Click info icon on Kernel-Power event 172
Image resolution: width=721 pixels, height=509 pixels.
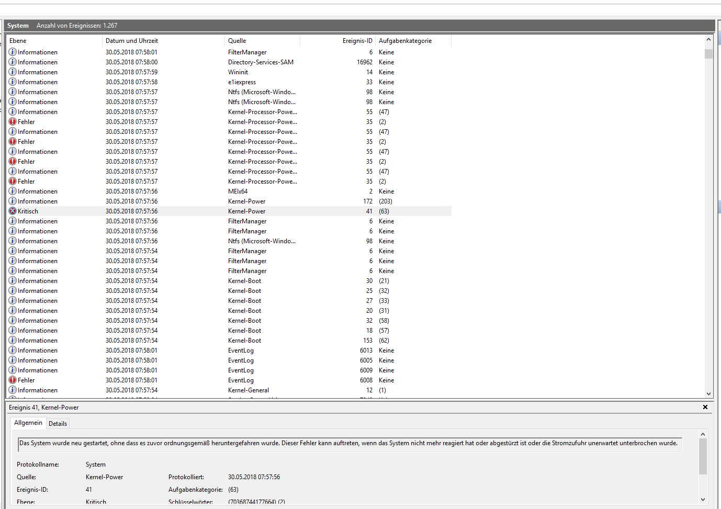12,201
